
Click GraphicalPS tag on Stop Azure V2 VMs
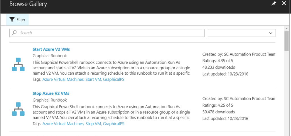[114, 124]
